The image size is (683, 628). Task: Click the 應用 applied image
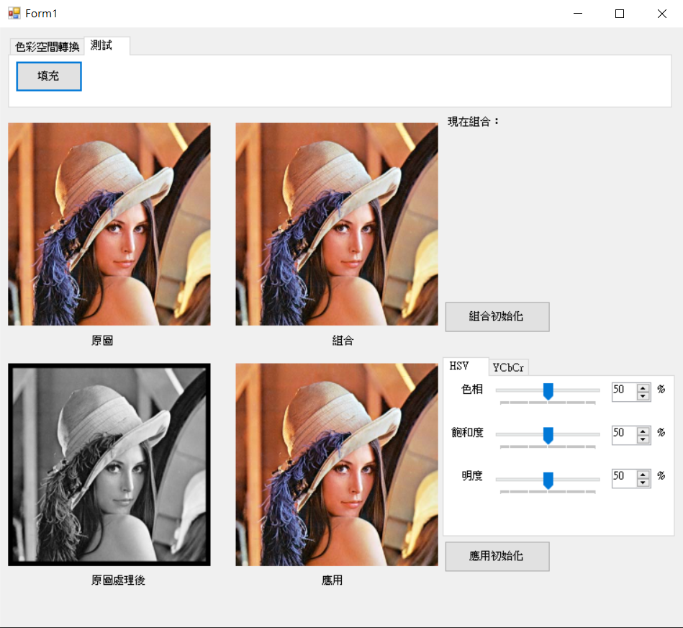tap(337, 465)
